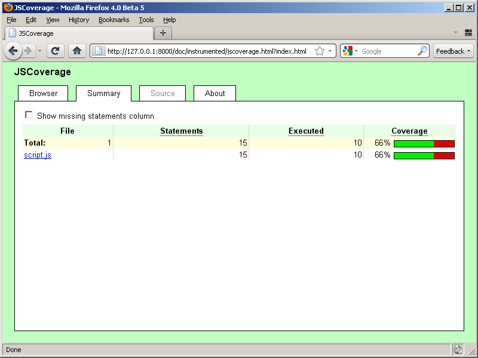Select the Summary tab in JSCoverage
The height and width of the screenshot is (358, 478).
pos(103,93)
